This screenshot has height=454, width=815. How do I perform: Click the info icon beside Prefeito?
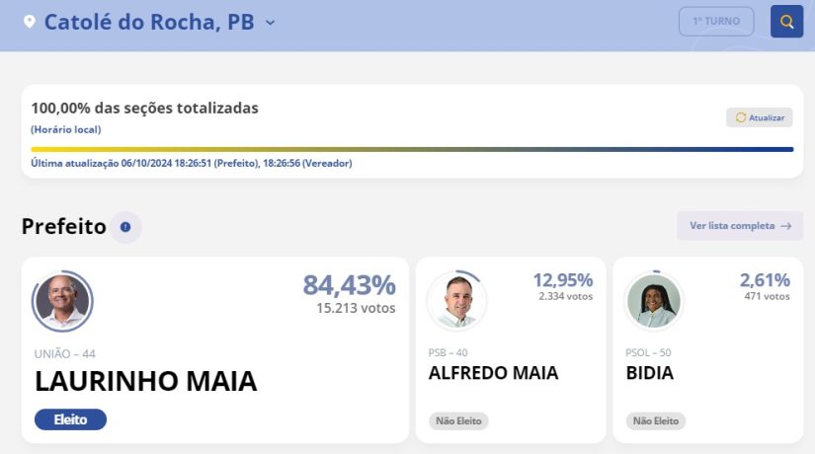[x=125, y=227]
